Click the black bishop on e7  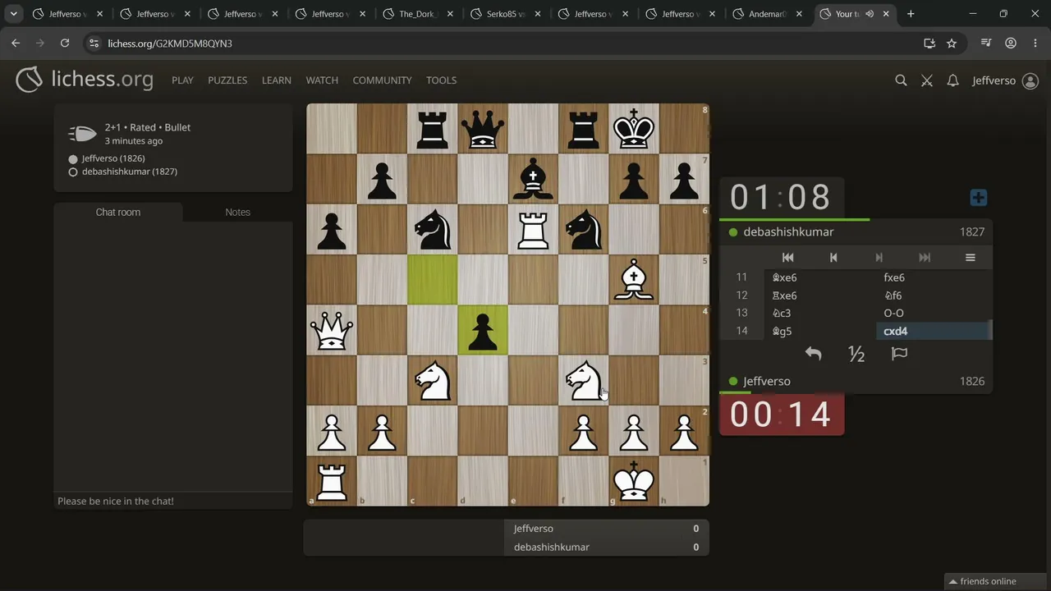coord(533,179)
